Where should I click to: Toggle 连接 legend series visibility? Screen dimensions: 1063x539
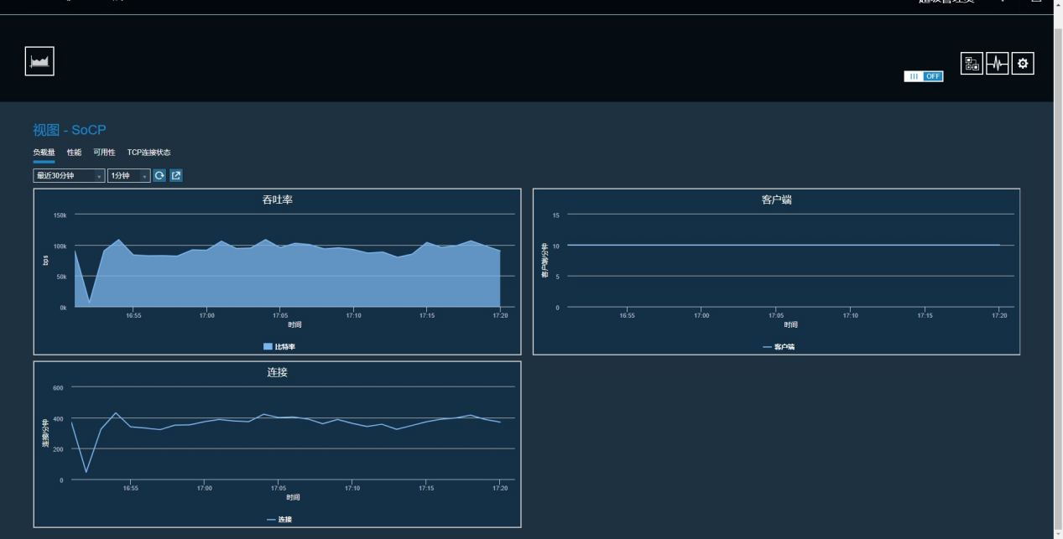pyautogui.click(x=279, y=520)
